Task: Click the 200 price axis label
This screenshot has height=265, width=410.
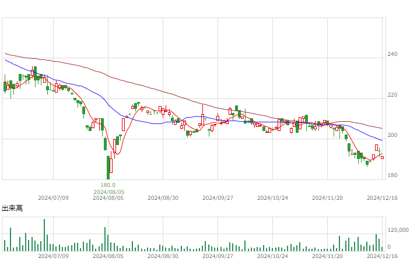Action: point(393,135)
